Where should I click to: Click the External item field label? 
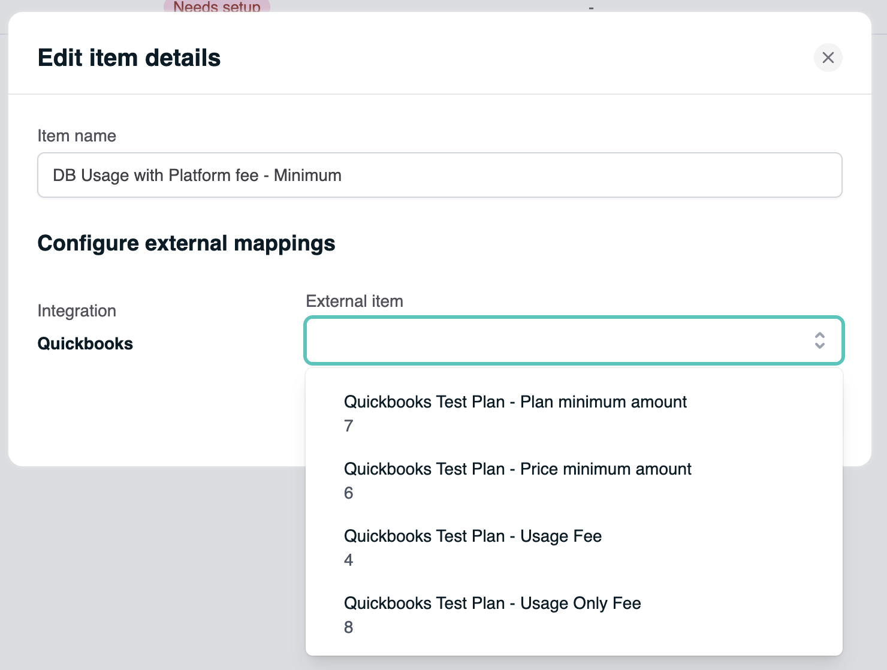coord(354,301)
